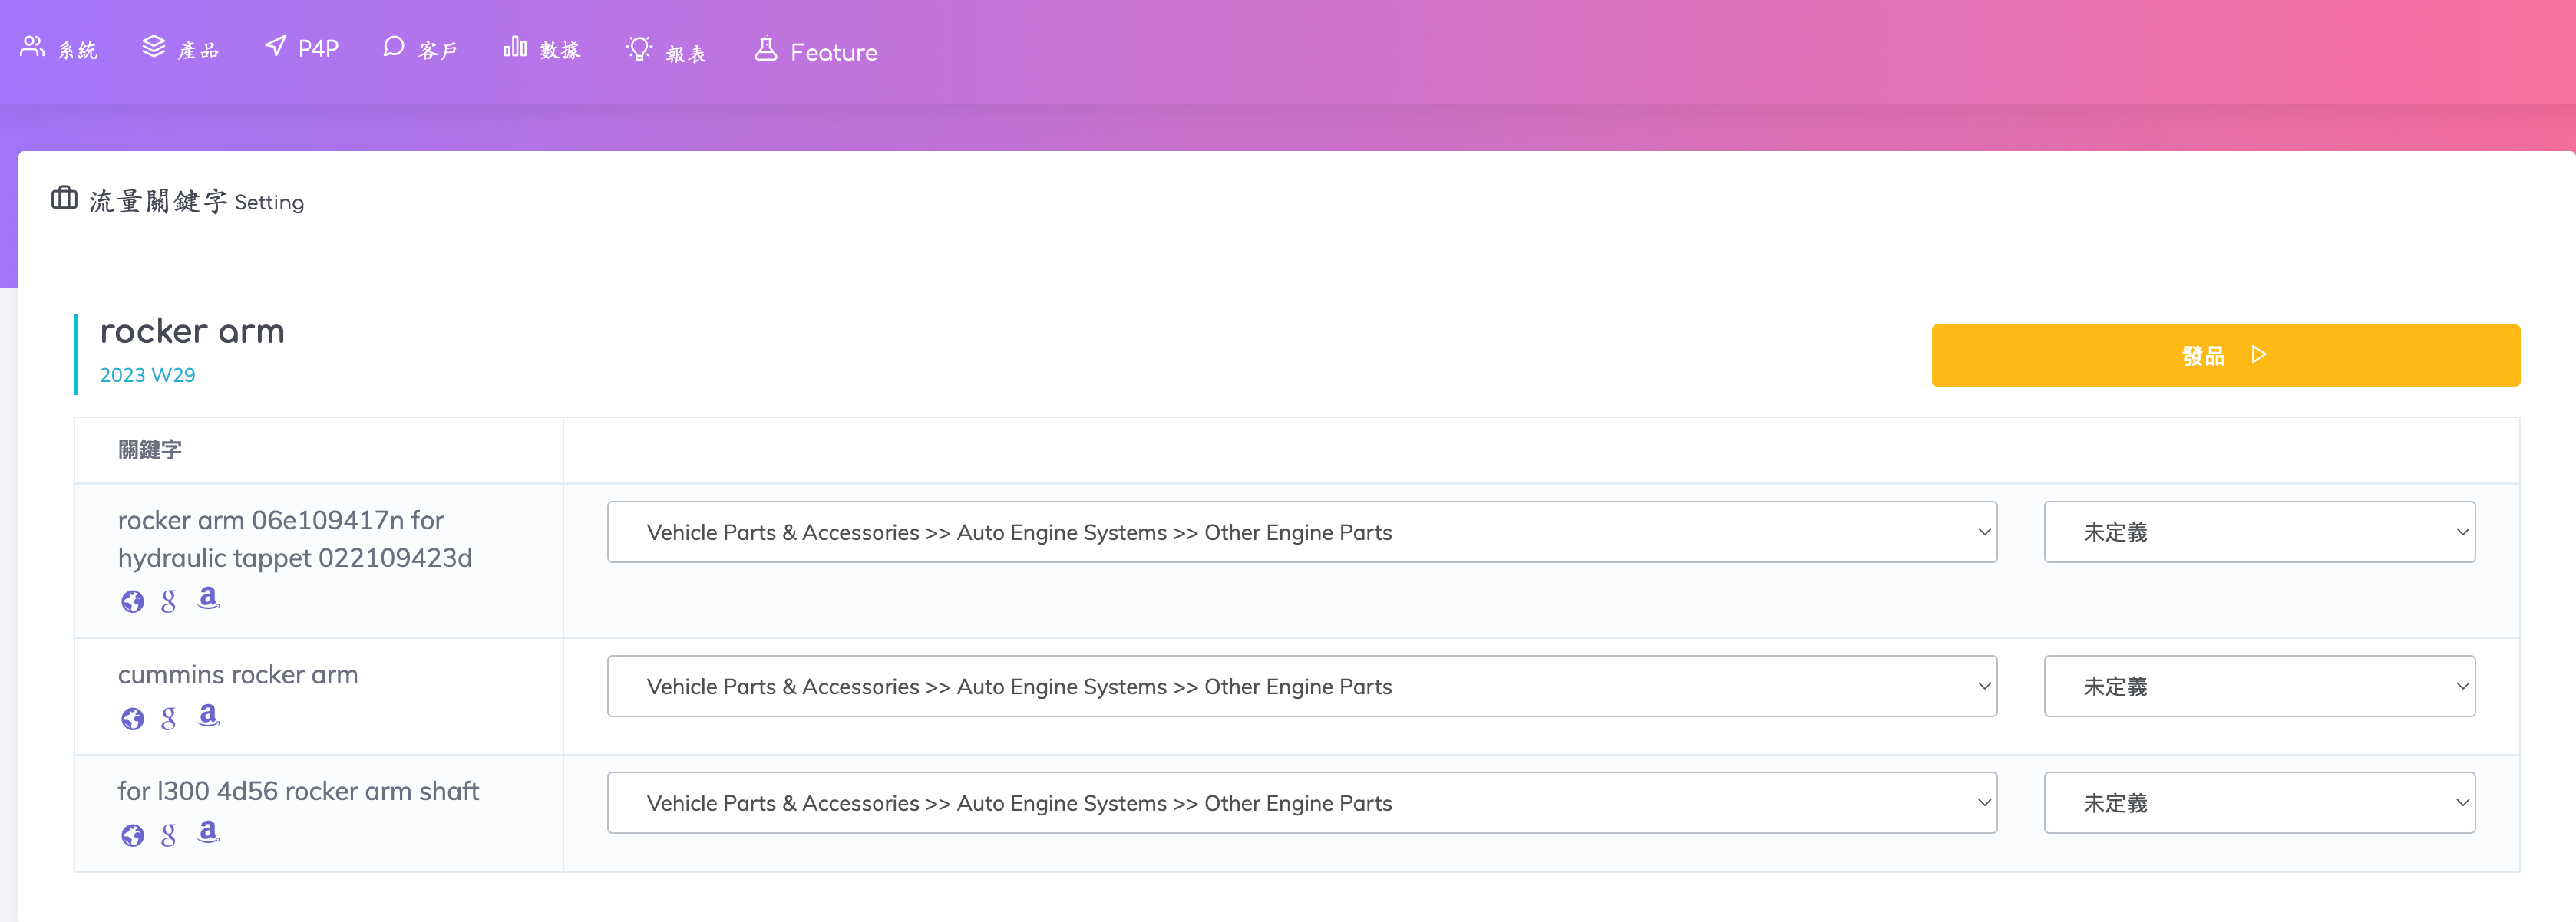2576x922 pixels.
Task: Click Amazon icon for rocker arm 06e109417n keyword
Action: coord(208,598)
